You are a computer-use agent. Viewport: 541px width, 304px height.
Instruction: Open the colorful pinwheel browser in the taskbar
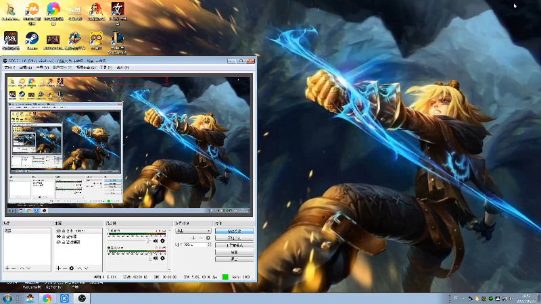coord(47,298)
